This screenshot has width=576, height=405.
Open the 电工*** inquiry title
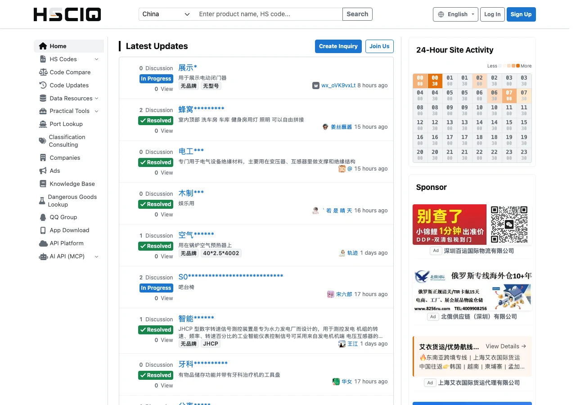tap(191, 151)
